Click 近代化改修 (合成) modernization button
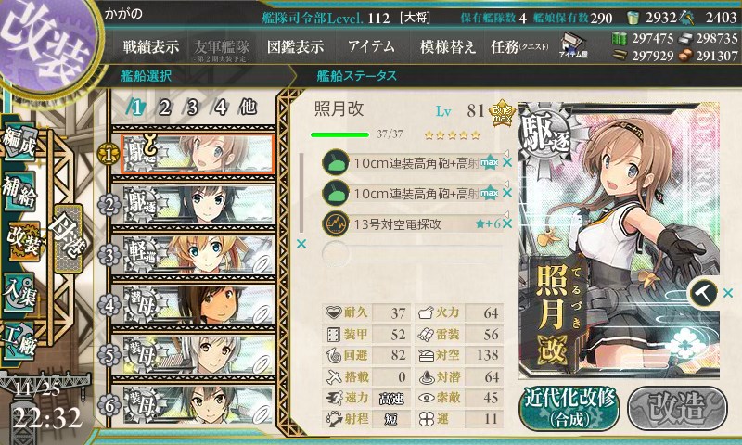 (569, 408)
